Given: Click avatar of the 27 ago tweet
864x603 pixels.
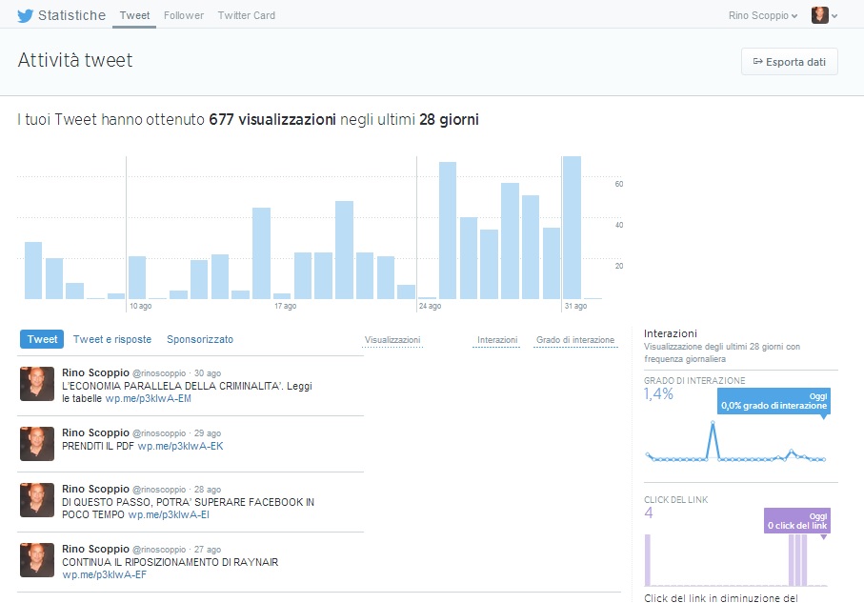Looking at the screenshot, I should (37, 560).
